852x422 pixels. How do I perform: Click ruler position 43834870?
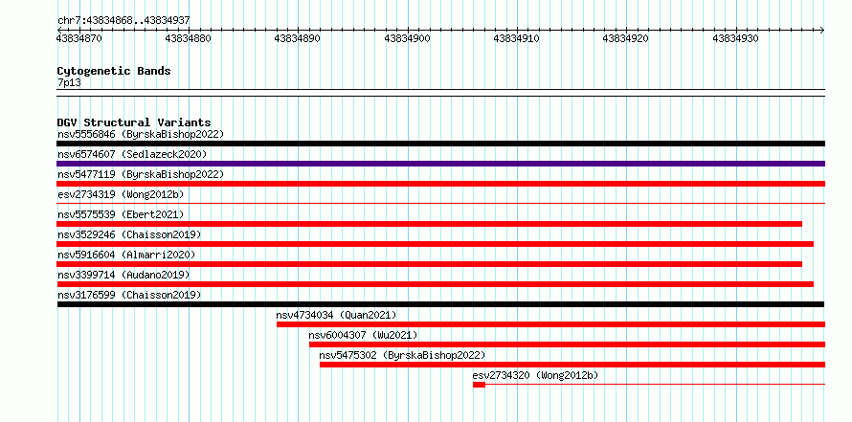click(x=78, y=38)
